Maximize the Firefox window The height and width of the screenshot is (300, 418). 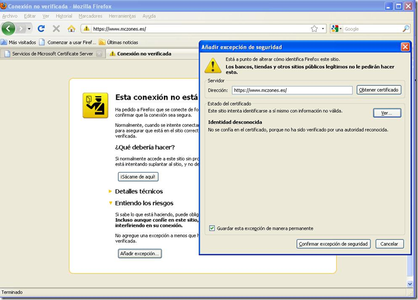pyautogui.click(x=398, y=6)
